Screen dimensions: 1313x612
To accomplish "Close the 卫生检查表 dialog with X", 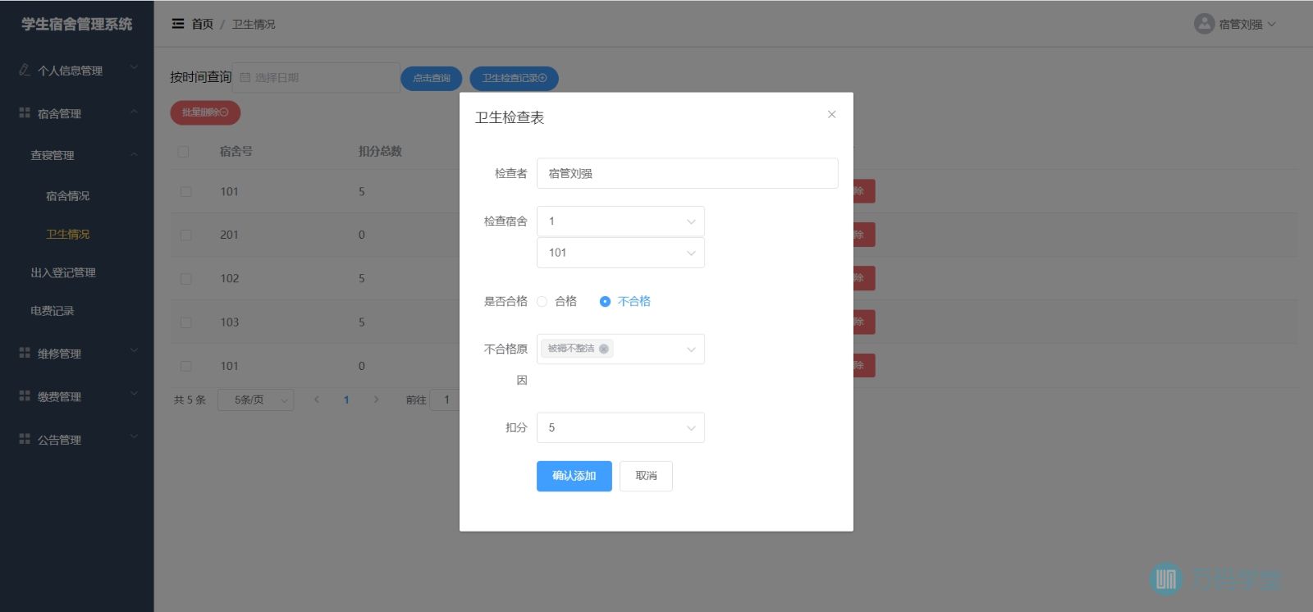I will [x=831, y=114].
